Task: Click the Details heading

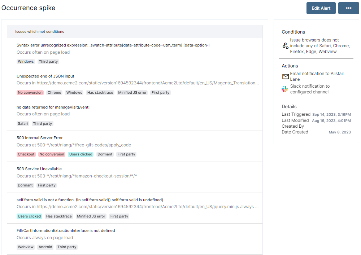Action: (x=289, y=107)
